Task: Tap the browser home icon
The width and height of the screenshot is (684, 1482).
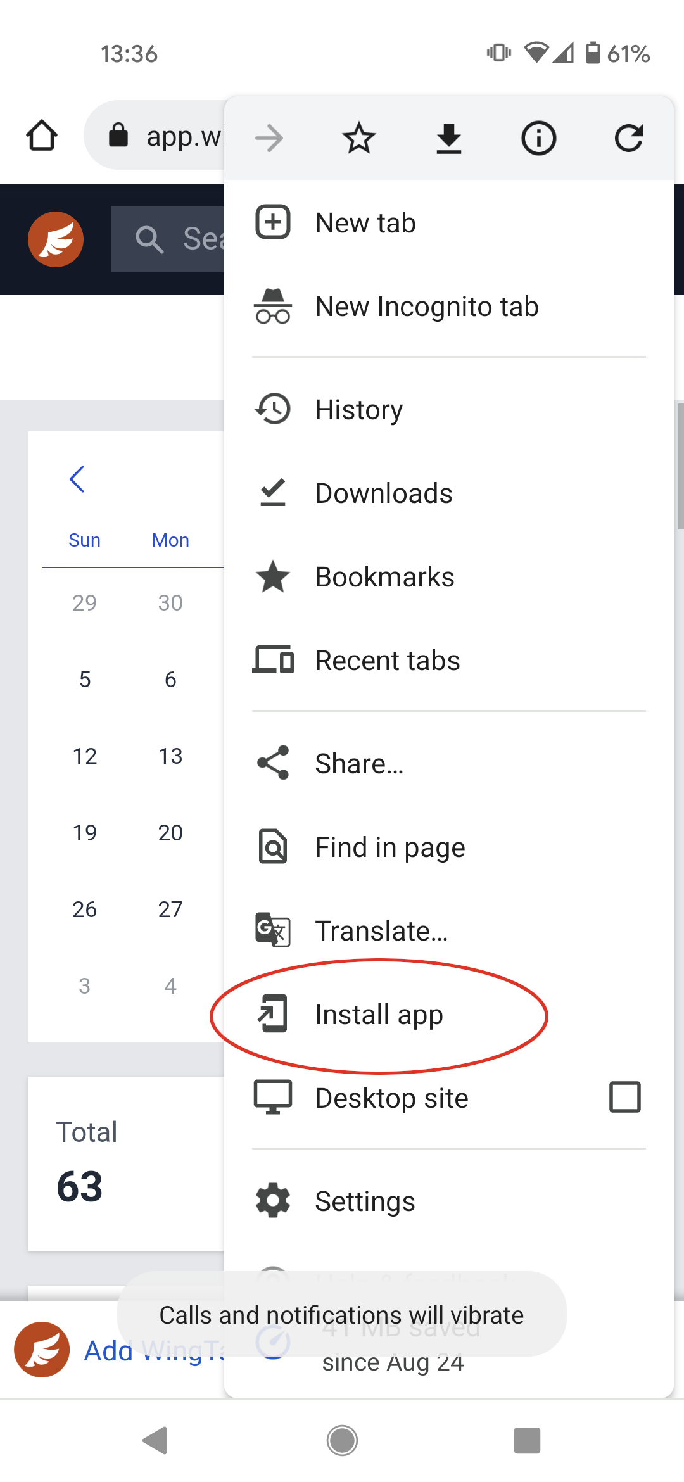Action: pos(42,135)
